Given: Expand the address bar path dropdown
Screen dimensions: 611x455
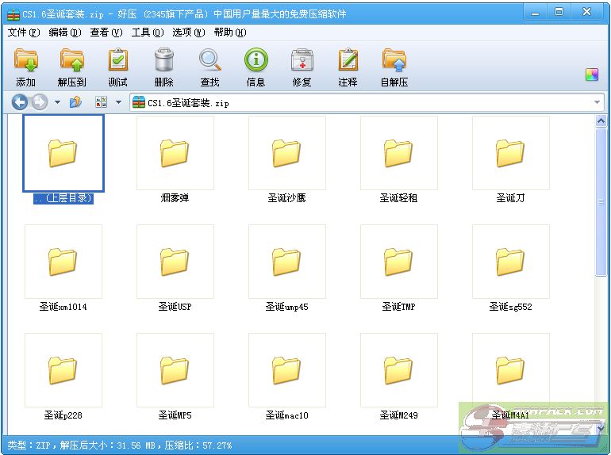Looking at the screenshot, I should (598, 102).
